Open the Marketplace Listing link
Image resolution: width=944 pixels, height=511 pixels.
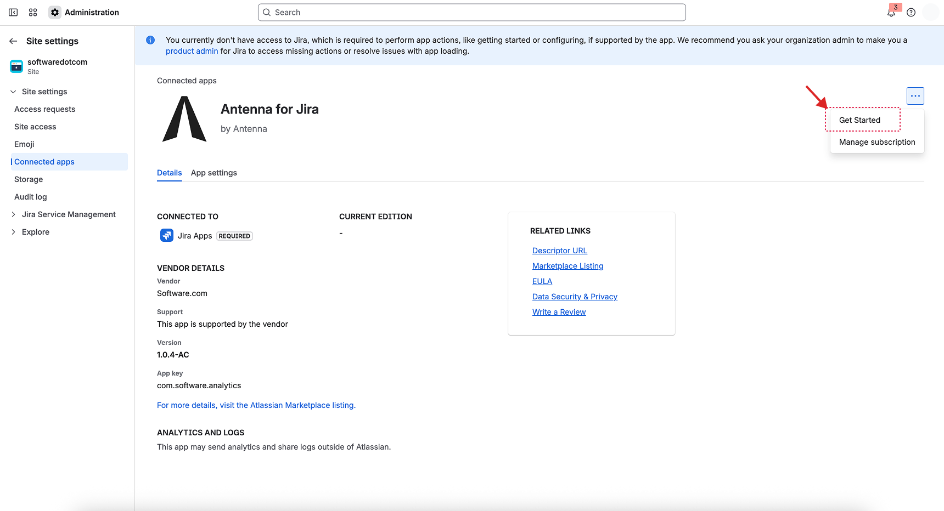coord(567,266)
